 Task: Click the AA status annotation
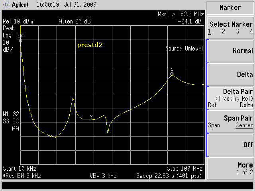tap(16, 129)
